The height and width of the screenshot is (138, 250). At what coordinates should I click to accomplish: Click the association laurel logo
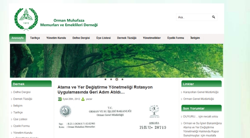pyautogui.click(x=26, y=18)
